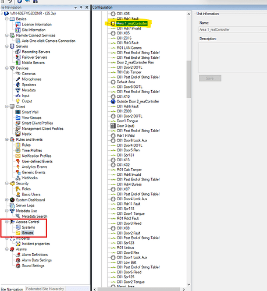Open the Site Navigation pane dropdown arrow

(76, 8)
